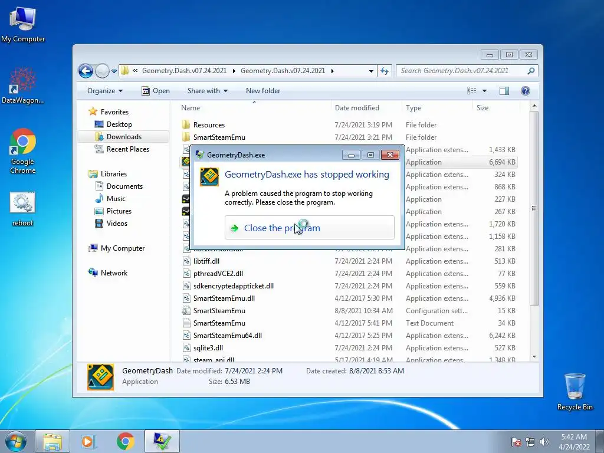Sort by Size column
The image size is (604, 453).
coord(495,108)
